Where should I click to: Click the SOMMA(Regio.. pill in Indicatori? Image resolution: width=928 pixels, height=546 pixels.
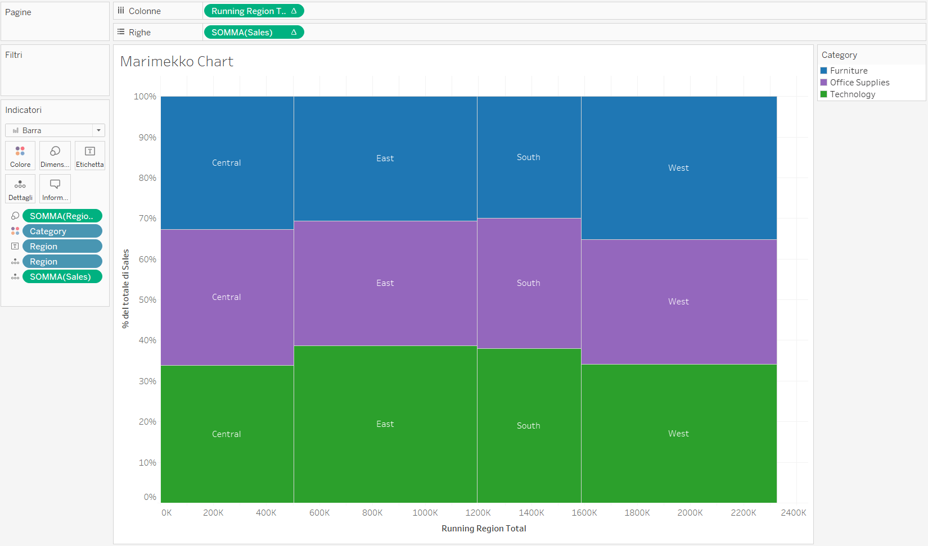click(62, 215)
